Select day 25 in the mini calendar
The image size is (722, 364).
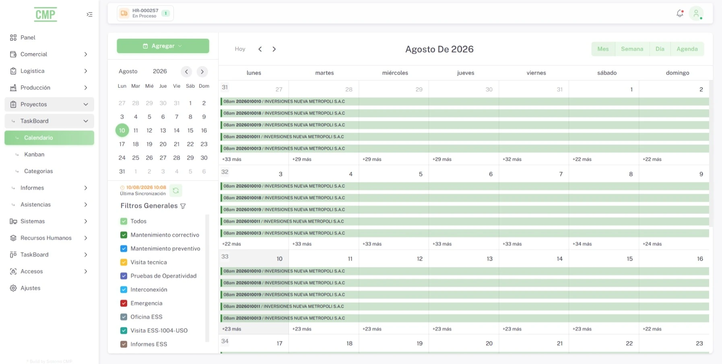[136, 158]
